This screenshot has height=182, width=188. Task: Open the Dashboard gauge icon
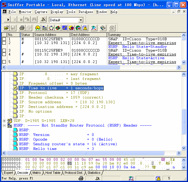tap(37, 28)
